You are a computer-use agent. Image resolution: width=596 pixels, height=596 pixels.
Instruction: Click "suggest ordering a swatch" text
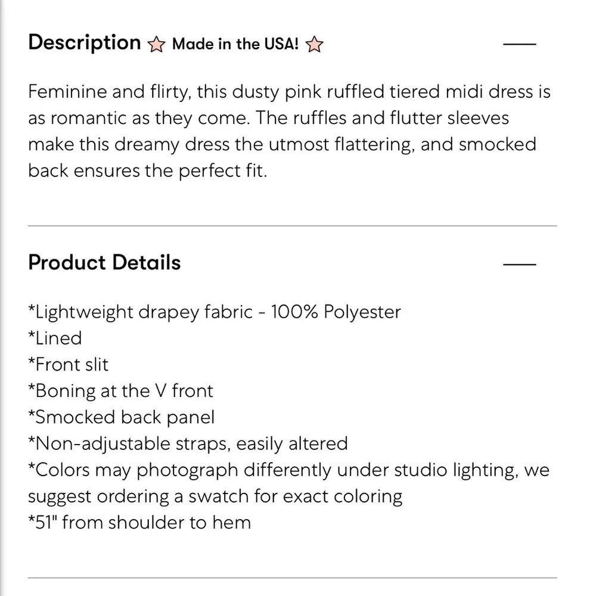[x=215, y=496]
